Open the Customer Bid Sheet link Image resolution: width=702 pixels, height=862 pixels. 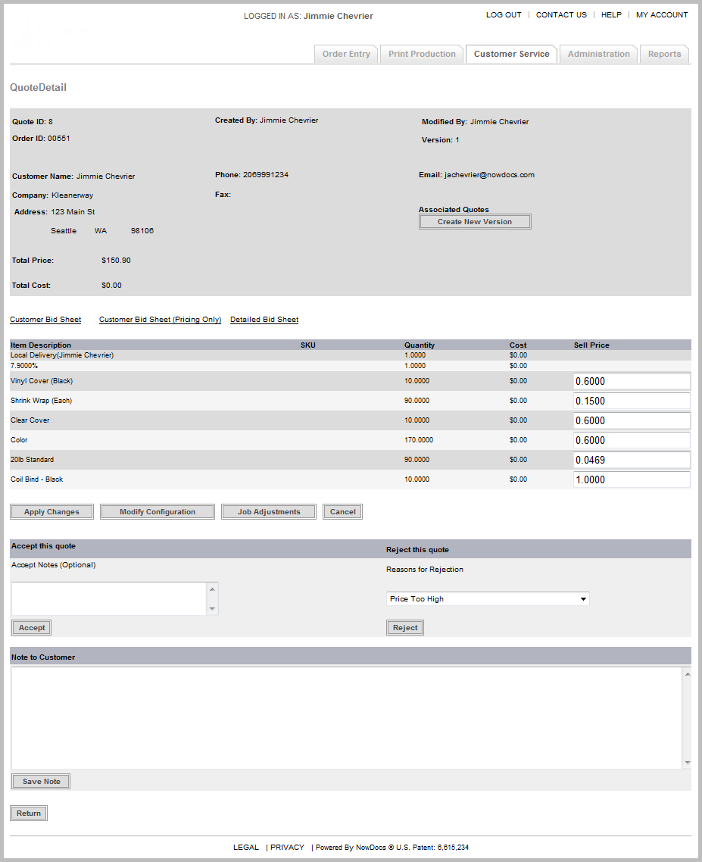tap(45, 320)
